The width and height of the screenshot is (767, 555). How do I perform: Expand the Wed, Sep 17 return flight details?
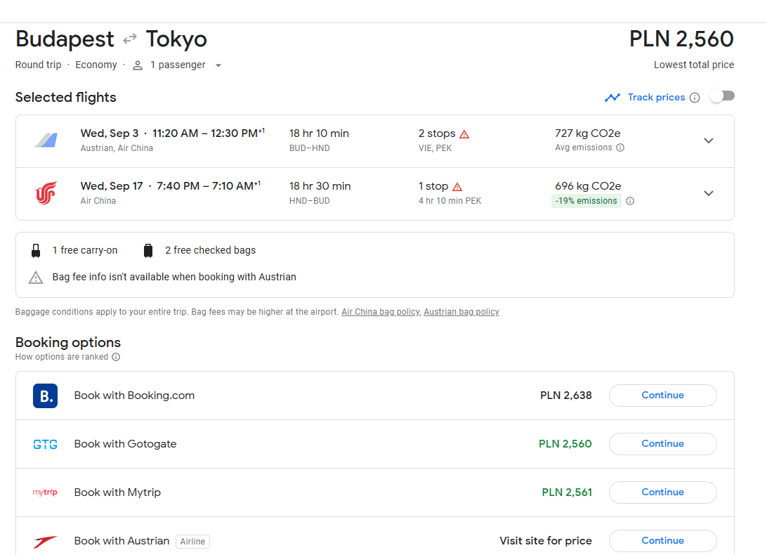click(708, 193)
